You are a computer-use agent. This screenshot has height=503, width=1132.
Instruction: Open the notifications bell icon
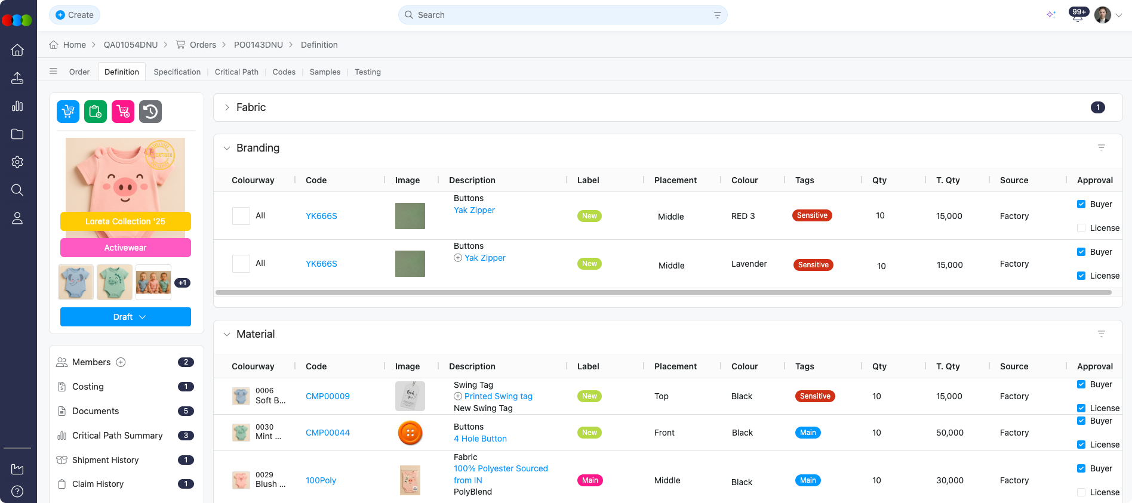[x=1077, y=16]
